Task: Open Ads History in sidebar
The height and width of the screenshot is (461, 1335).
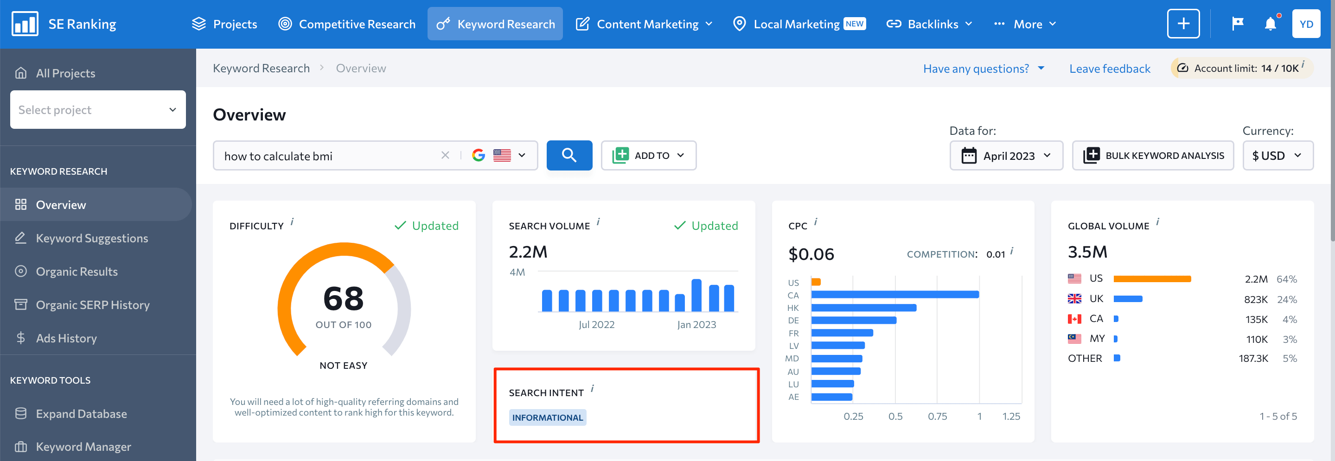Action: tap(66, 338)
